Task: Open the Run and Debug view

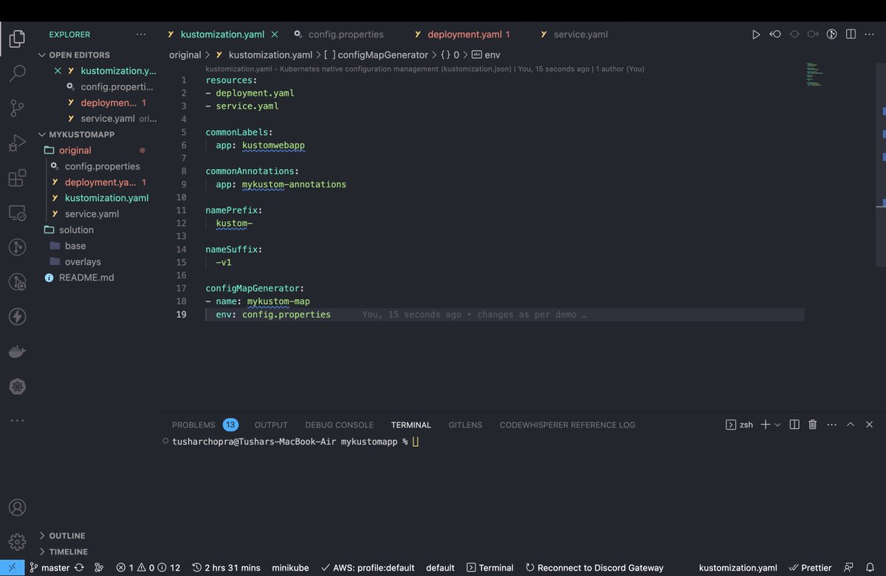Action: pos(17,143)
